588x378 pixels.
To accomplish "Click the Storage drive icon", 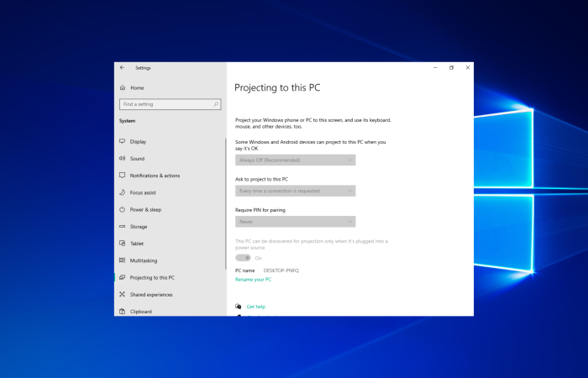I will pos(122,227).
